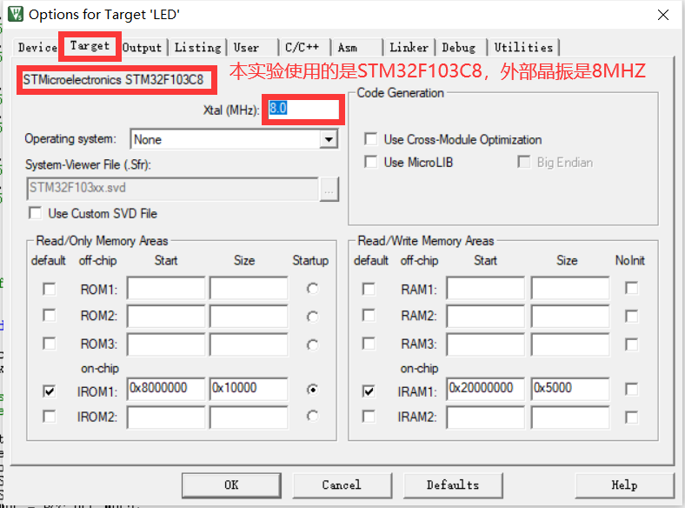
Task: Click the STMicroelectronics STM32F103C8 device label
Action: [114, 79]
